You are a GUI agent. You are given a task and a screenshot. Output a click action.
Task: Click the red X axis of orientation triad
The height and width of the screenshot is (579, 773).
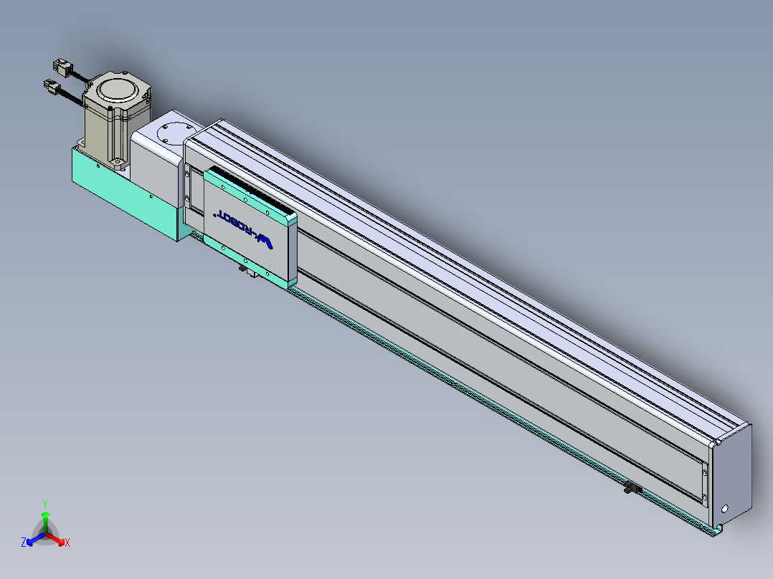(57, 540)
